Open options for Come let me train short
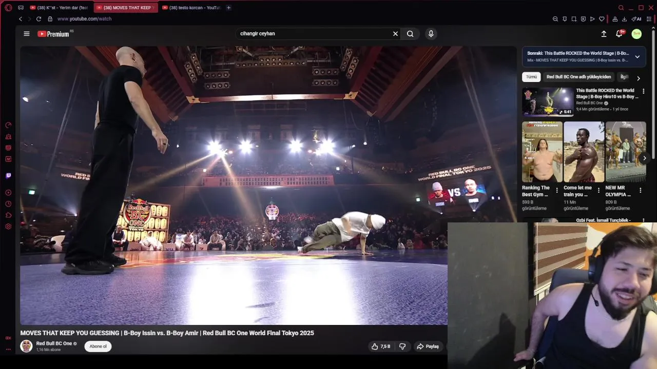The width and height of the screenshot is (657, 369). tap(598, 190)
